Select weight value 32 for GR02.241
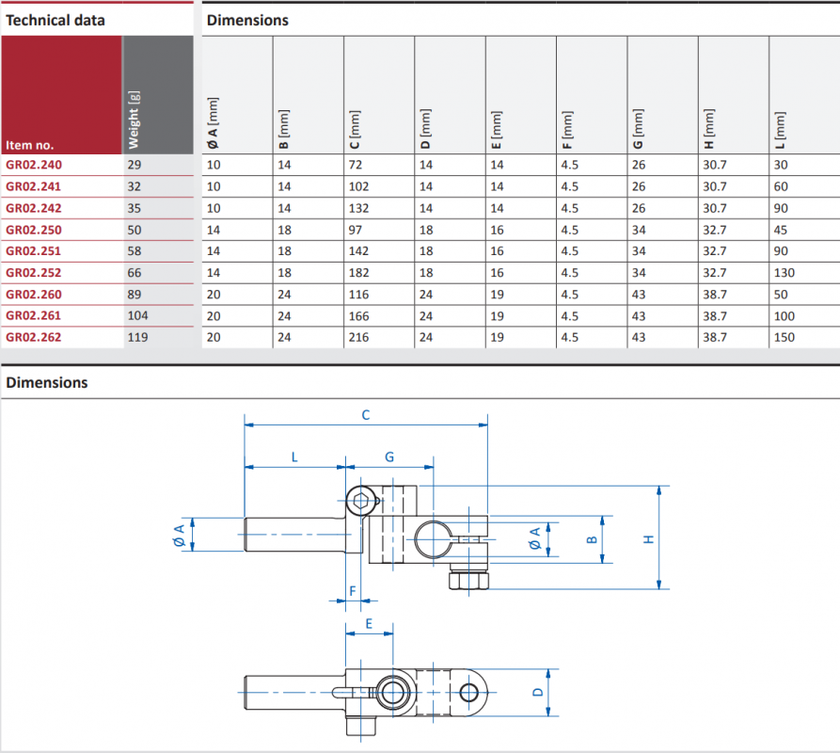Viewport: 840px width, 753px height. [135, 186]
